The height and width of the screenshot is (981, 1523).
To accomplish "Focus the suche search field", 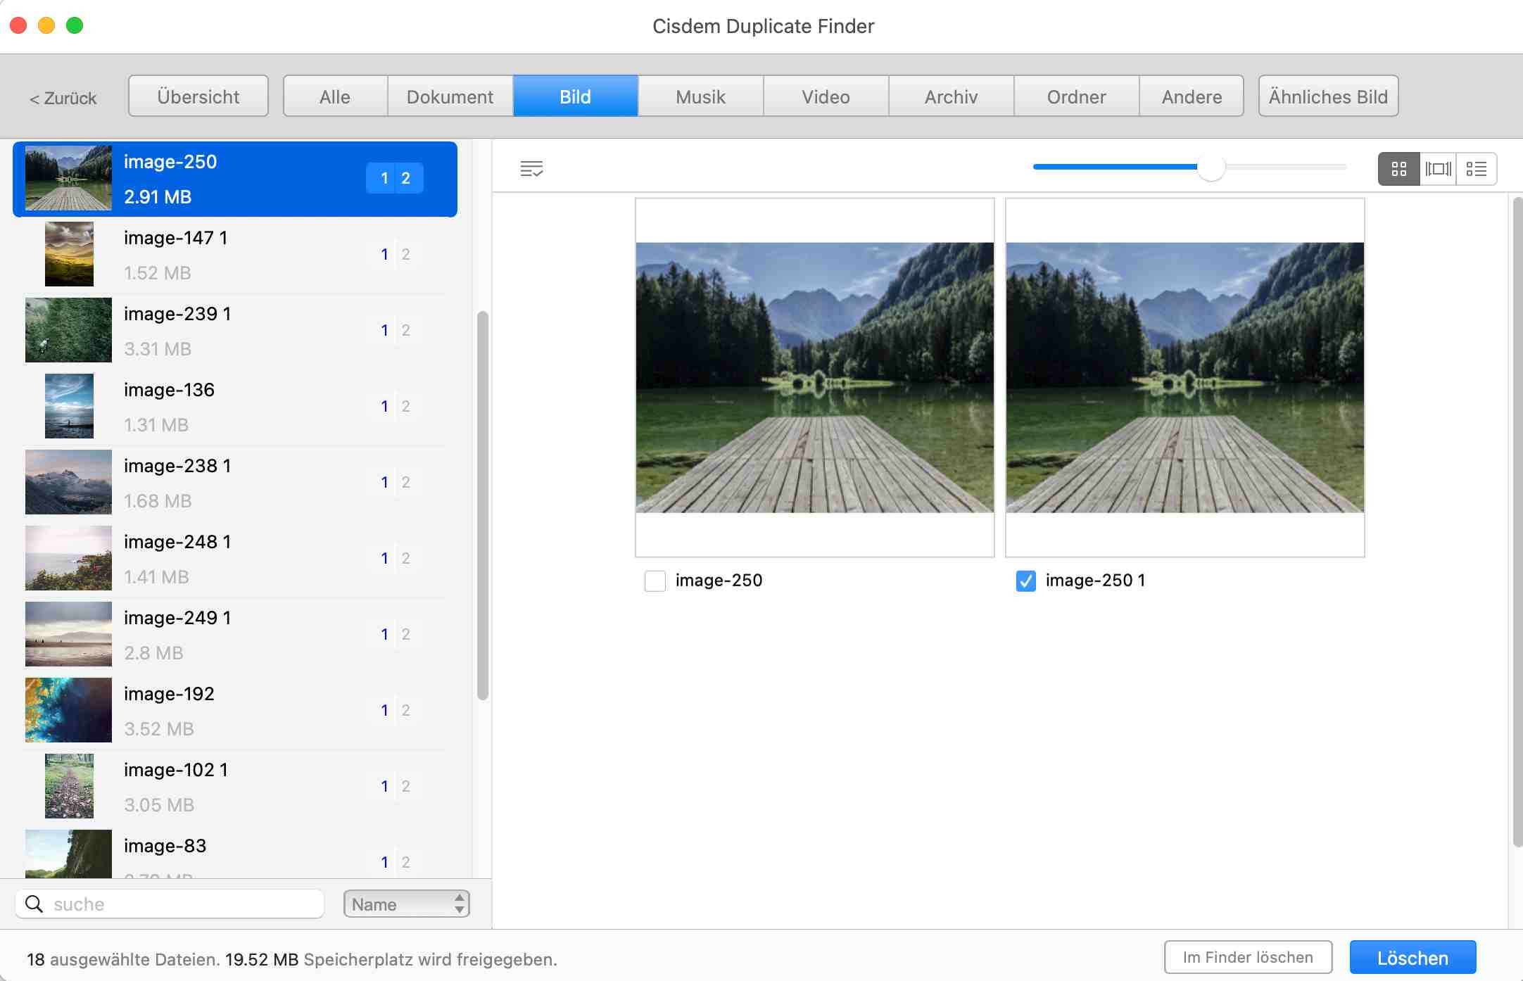I will coord(183,904).
